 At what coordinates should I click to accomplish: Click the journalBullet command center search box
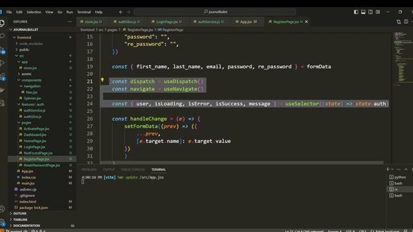click(215, 12)
